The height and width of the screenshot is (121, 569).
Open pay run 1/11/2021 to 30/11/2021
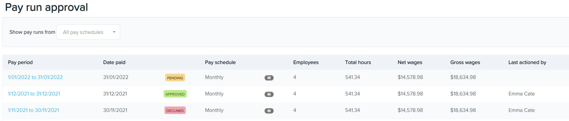coord(34,110)
